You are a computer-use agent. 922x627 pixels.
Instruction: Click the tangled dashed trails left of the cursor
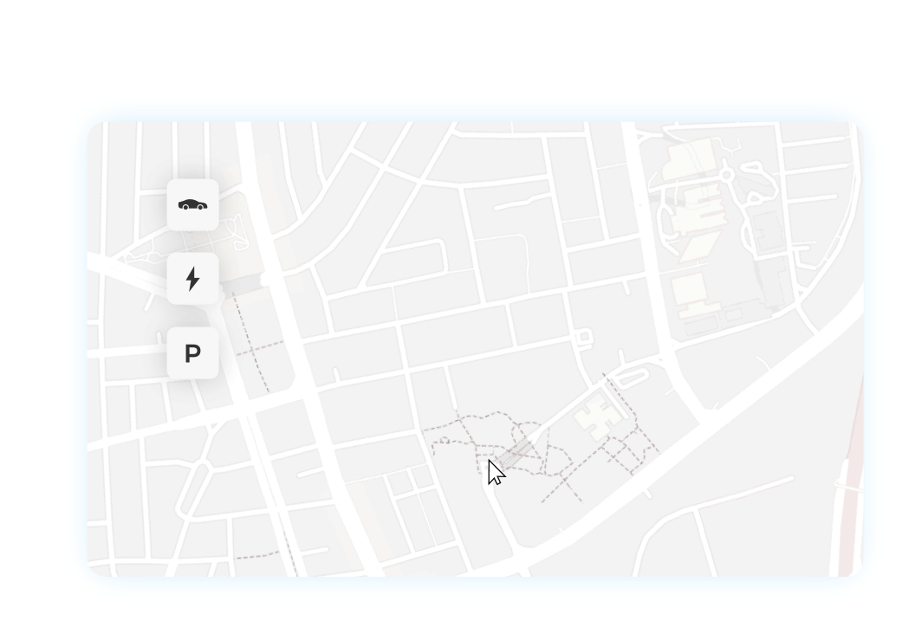coord(464,438)
